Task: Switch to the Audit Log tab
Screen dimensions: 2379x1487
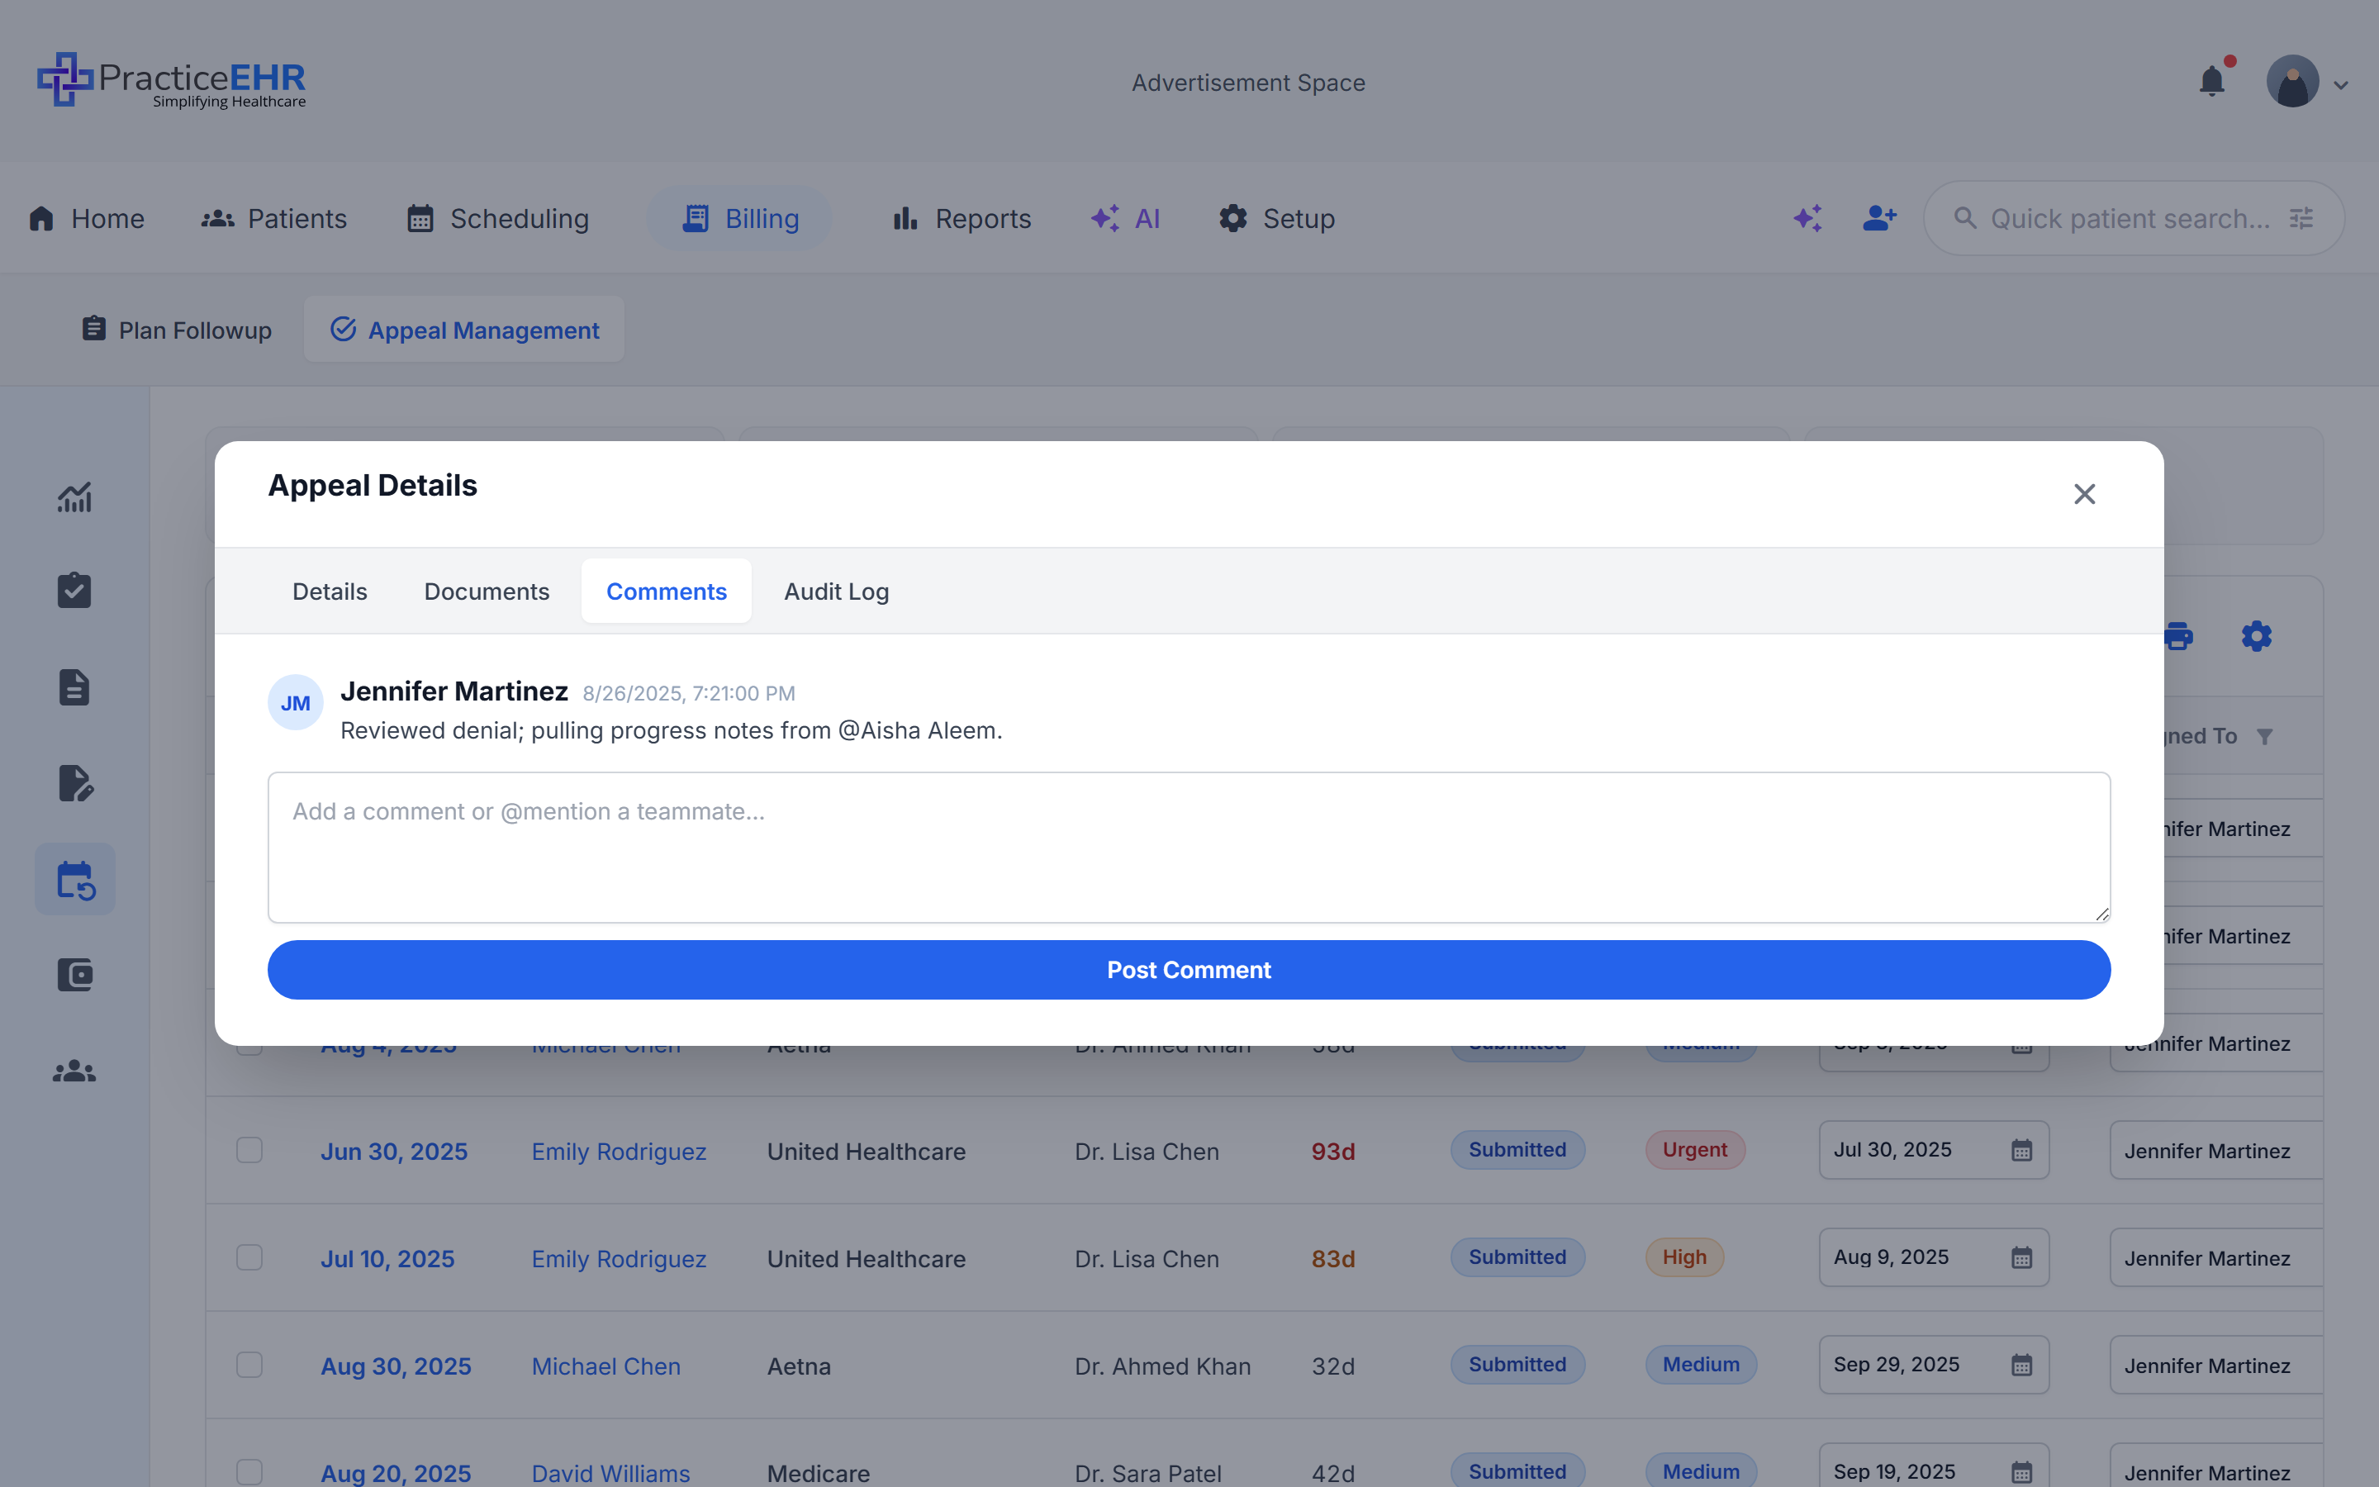Action: (837, 591)
